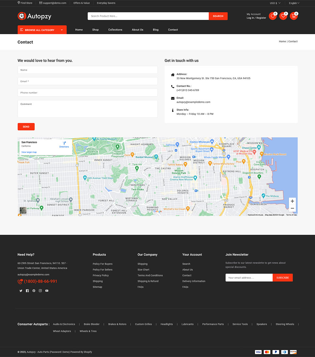The height and width of the screenshot is (357, 315).
Task: Click the Subscribe newsletter button
Action: point(282,278)
